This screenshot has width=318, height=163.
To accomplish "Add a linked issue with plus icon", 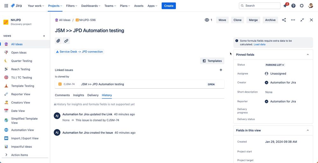I will [x=221, y=70].
